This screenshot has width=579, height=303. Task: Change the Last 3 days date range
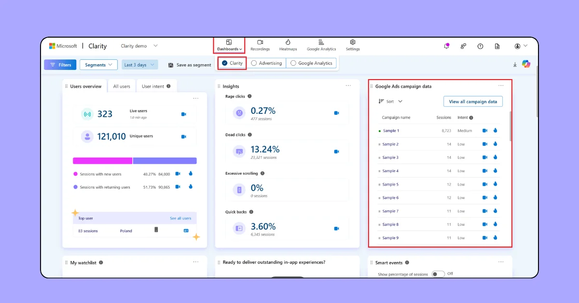click(x=139, y=65)
